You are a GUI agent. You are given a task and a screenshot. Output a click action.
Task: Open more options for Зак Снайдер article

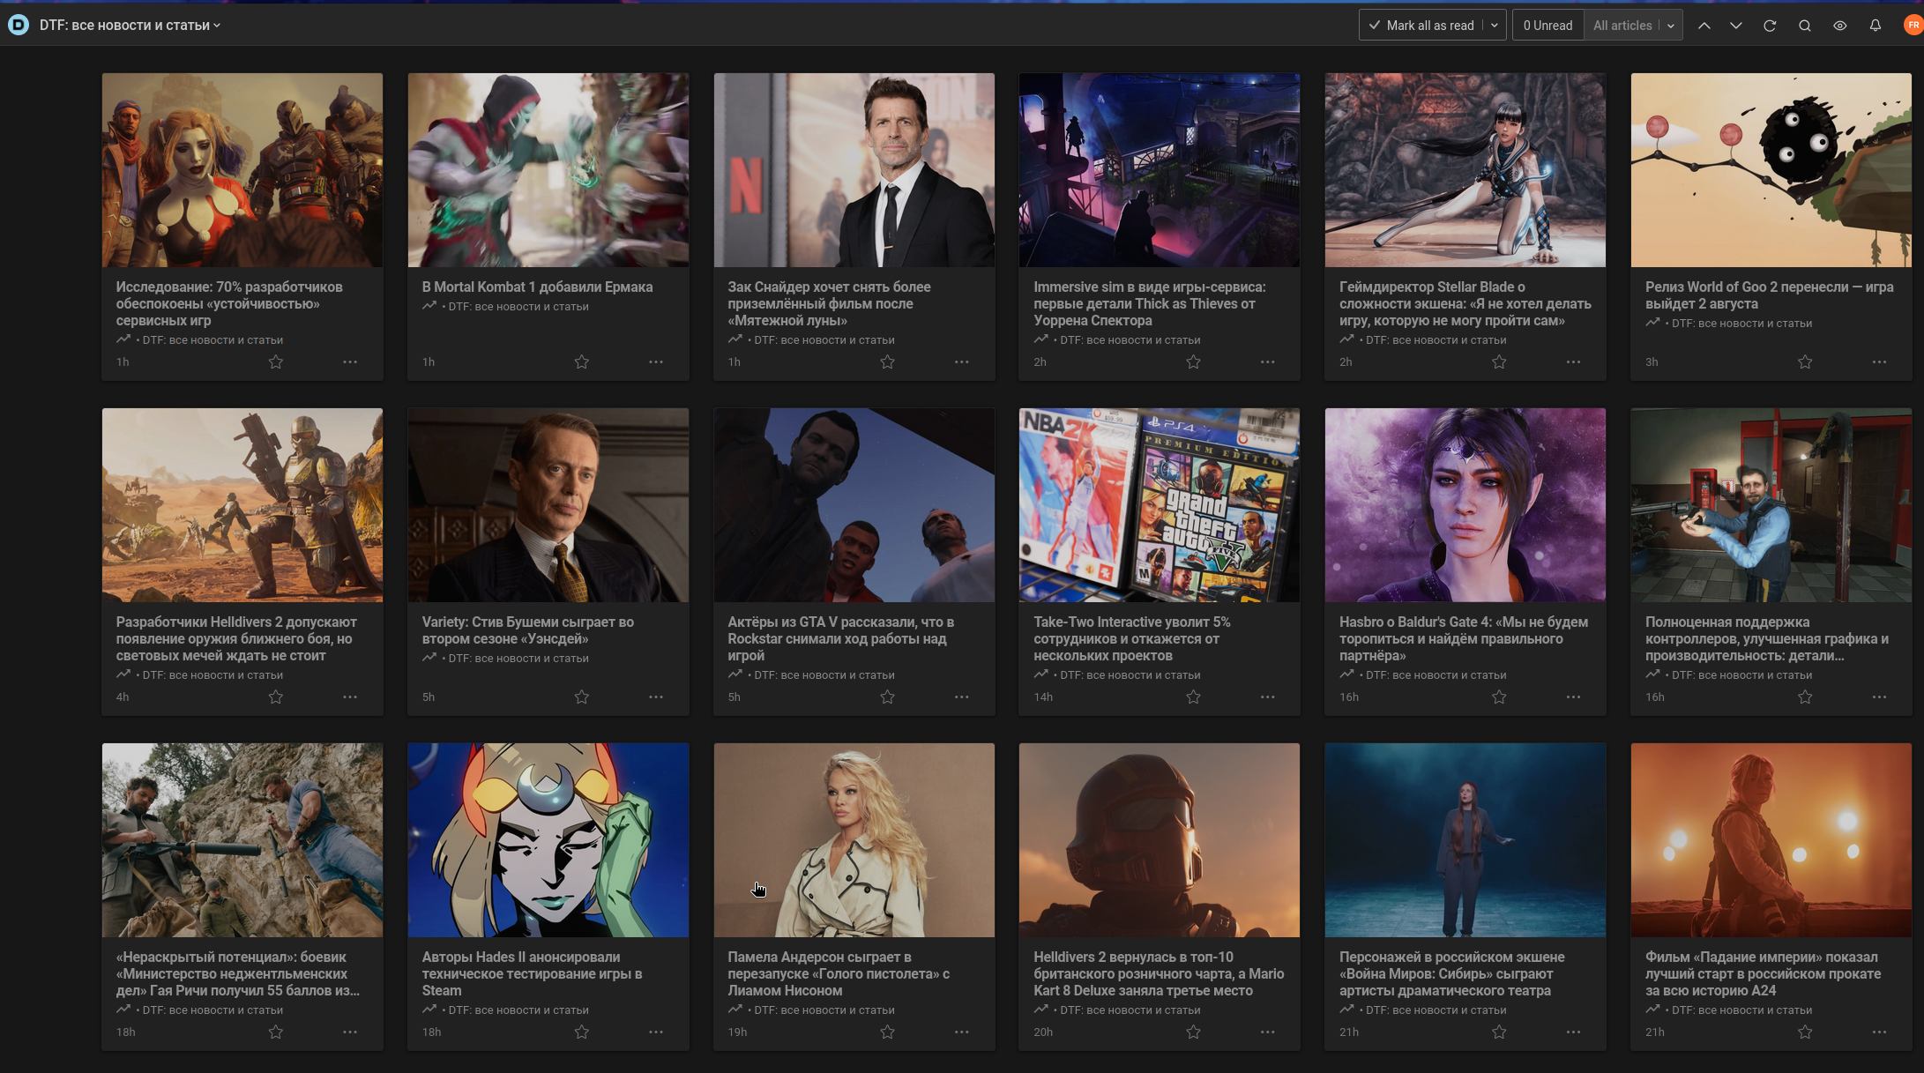[x=962, y=362]
